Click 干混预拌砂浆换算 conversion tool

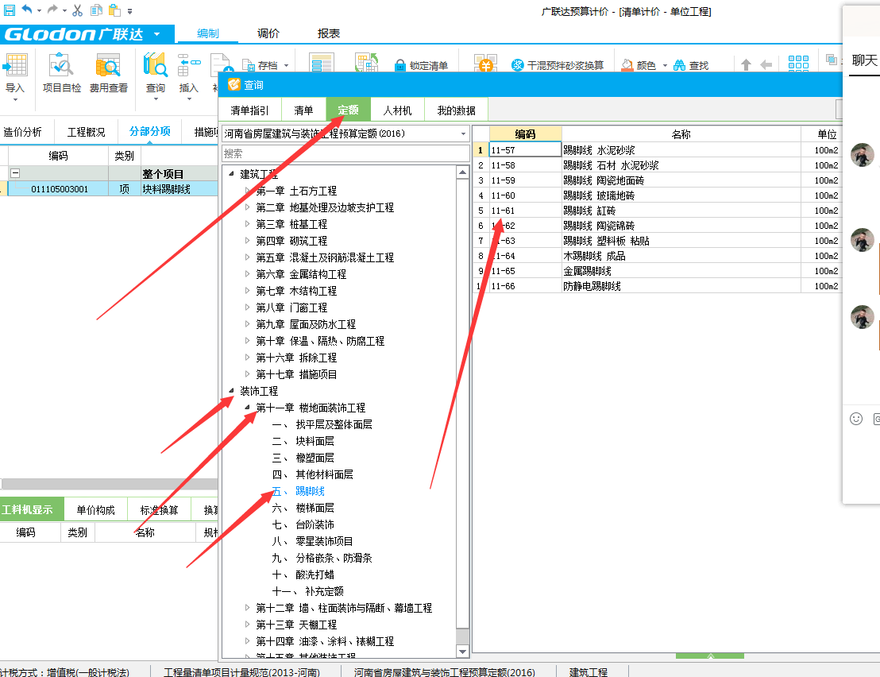[x=558, y=65]
